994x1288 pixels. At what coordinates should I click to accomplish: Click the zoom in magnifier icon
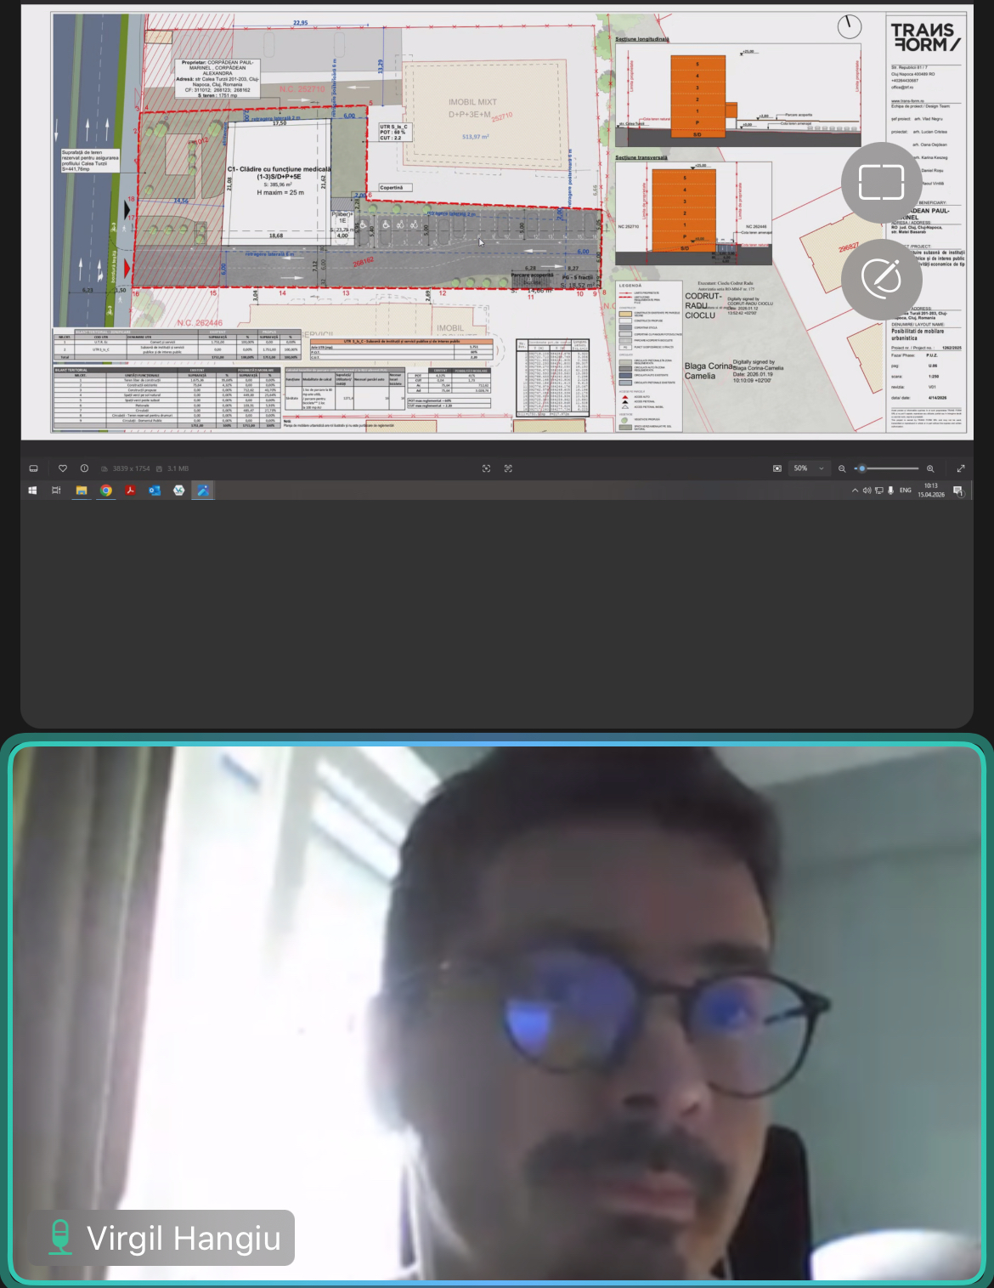click(930, 468)
